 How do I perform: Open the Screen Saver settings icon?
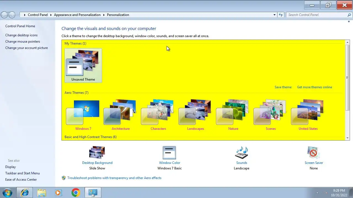tap(314, 153)
